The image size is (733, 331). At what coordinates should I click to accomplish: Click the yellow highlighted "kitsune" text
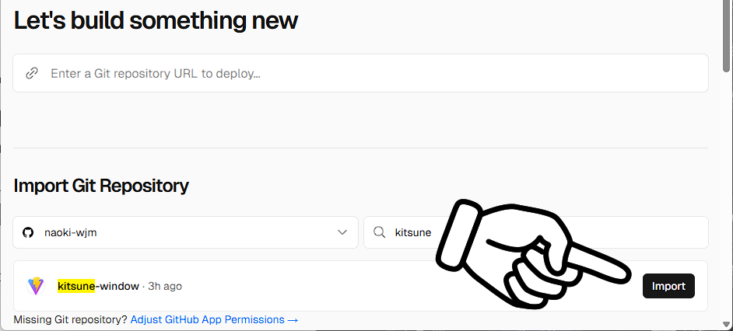[x=76, y=286]
